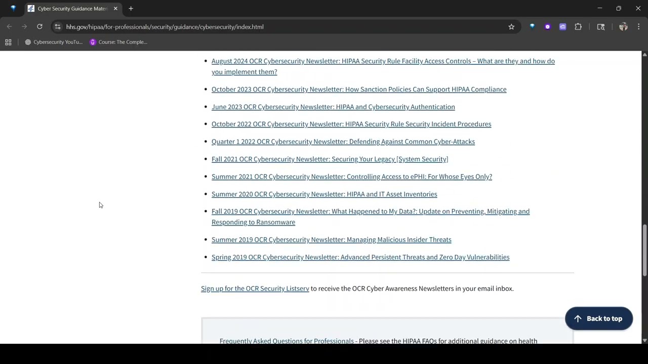Click the Back to top button

pos(599,318)
